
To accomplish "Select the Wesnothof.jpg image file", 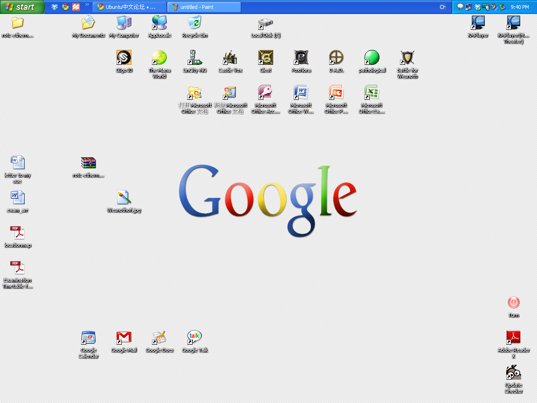I will (124, 198).
